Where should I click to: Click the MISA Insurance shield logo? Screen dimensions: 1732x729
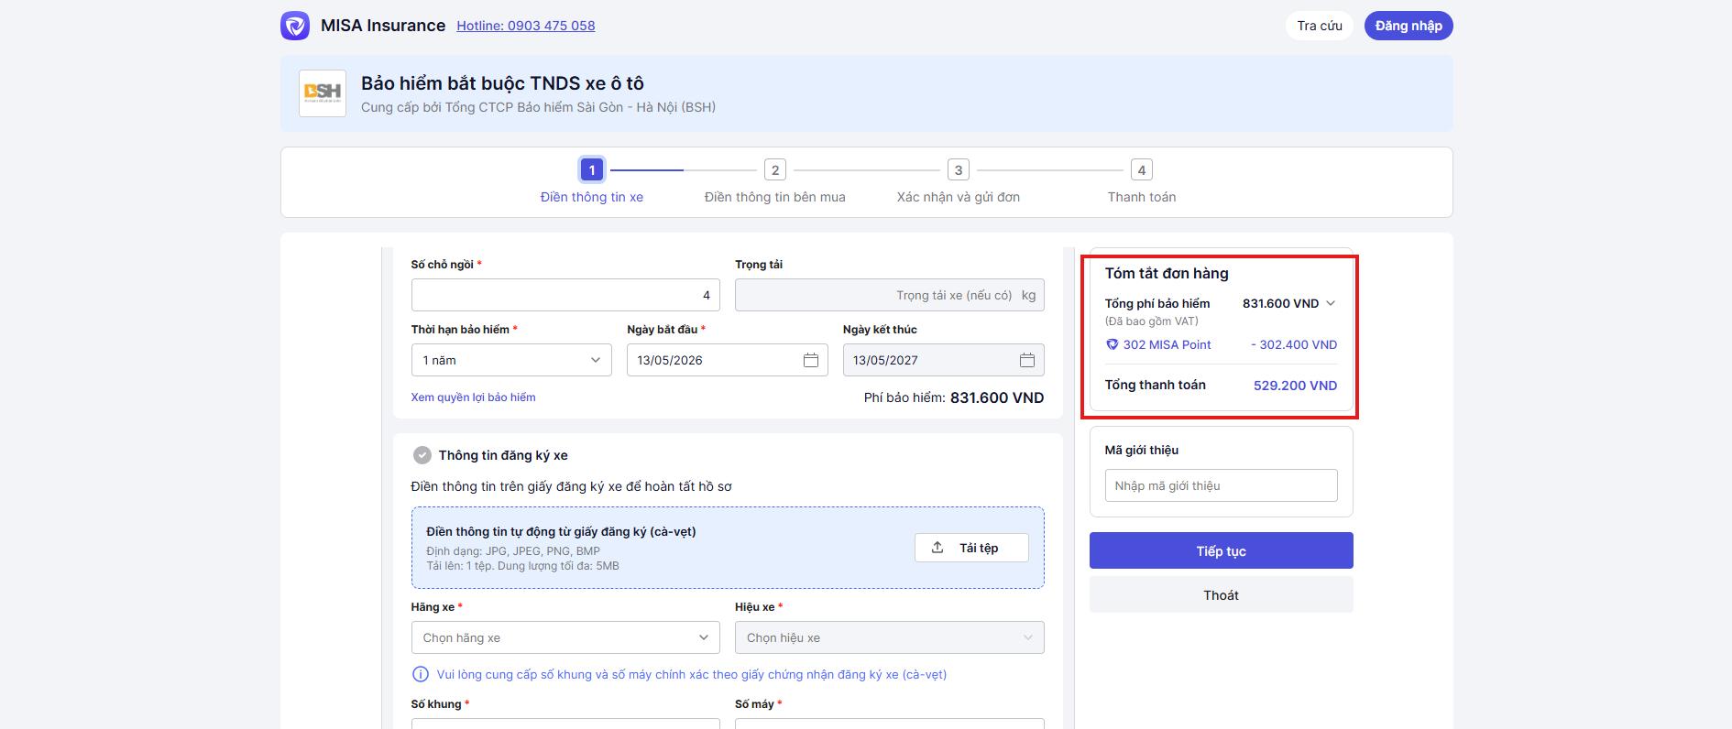pyautogui.click(x=295, y=26)
